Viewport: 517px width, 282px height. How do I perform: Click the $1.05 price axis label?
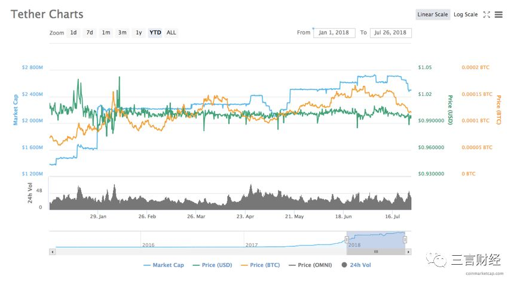[x=425, y=67]
